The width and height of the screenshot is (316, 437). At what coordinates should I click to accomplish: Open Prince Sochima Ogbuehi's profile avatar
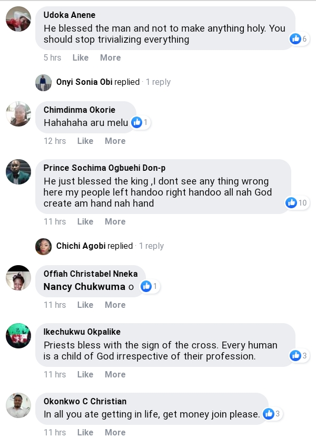pos(18,172)
